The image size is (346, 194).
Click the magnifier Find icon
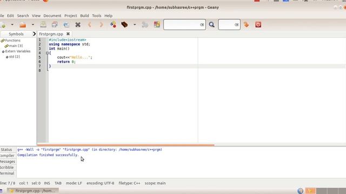tap(211, 25)
